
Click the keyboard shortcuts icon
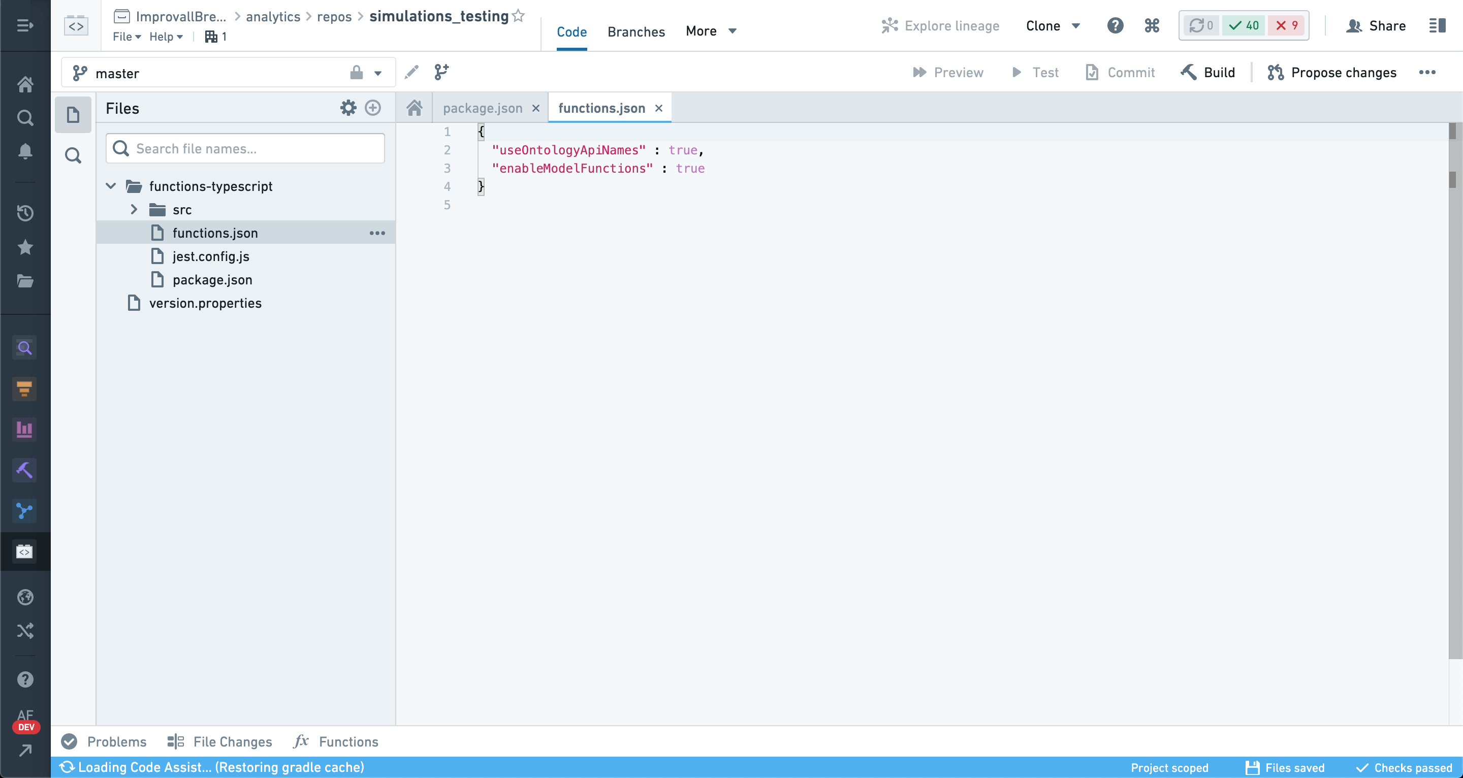tap(1153, 26)
